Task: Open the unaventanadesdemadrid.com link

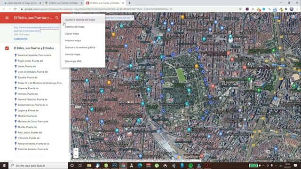Action: 37,29
